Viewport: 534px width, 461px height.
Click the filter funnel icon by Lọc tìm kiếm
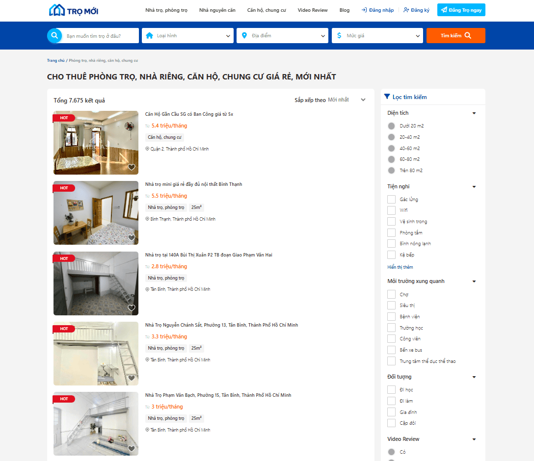point(387,97)
